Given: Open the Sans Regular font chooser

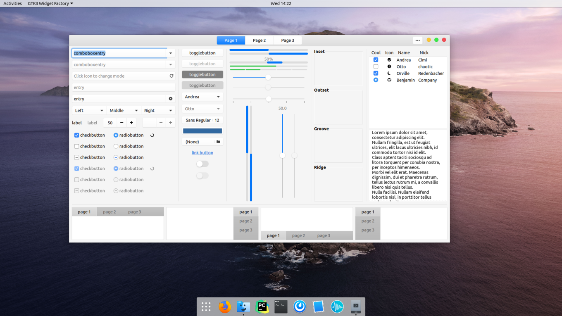Looking at the screenshot, I should pos(202,120).
